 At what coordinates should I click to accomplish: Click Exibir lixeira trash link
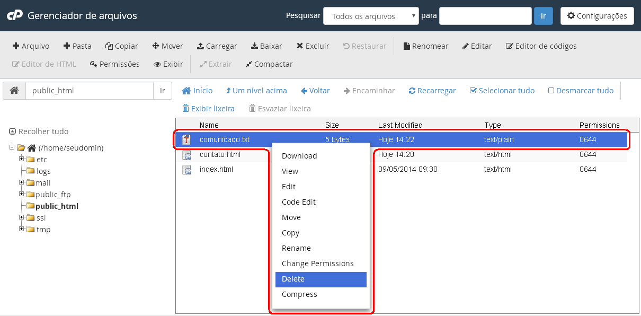click(x=208, y=108)
